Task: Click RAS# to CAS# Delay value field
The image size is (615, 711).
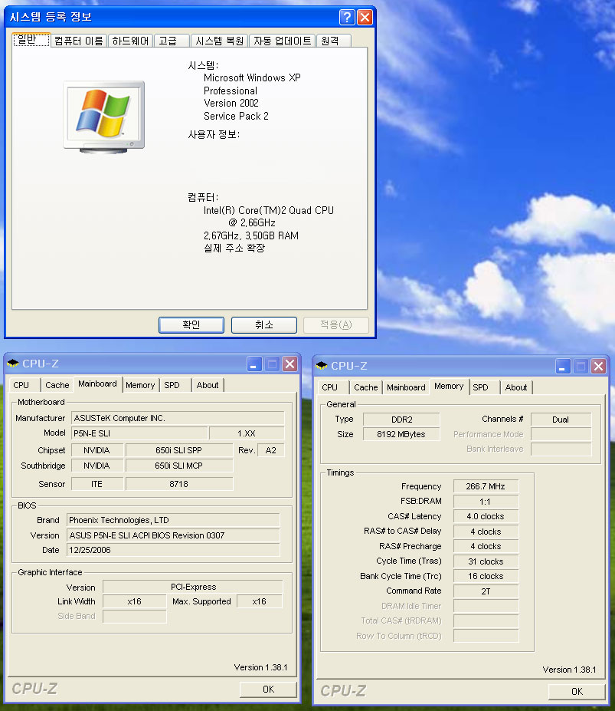Action: pyautogui.click(x=486, y=532)
